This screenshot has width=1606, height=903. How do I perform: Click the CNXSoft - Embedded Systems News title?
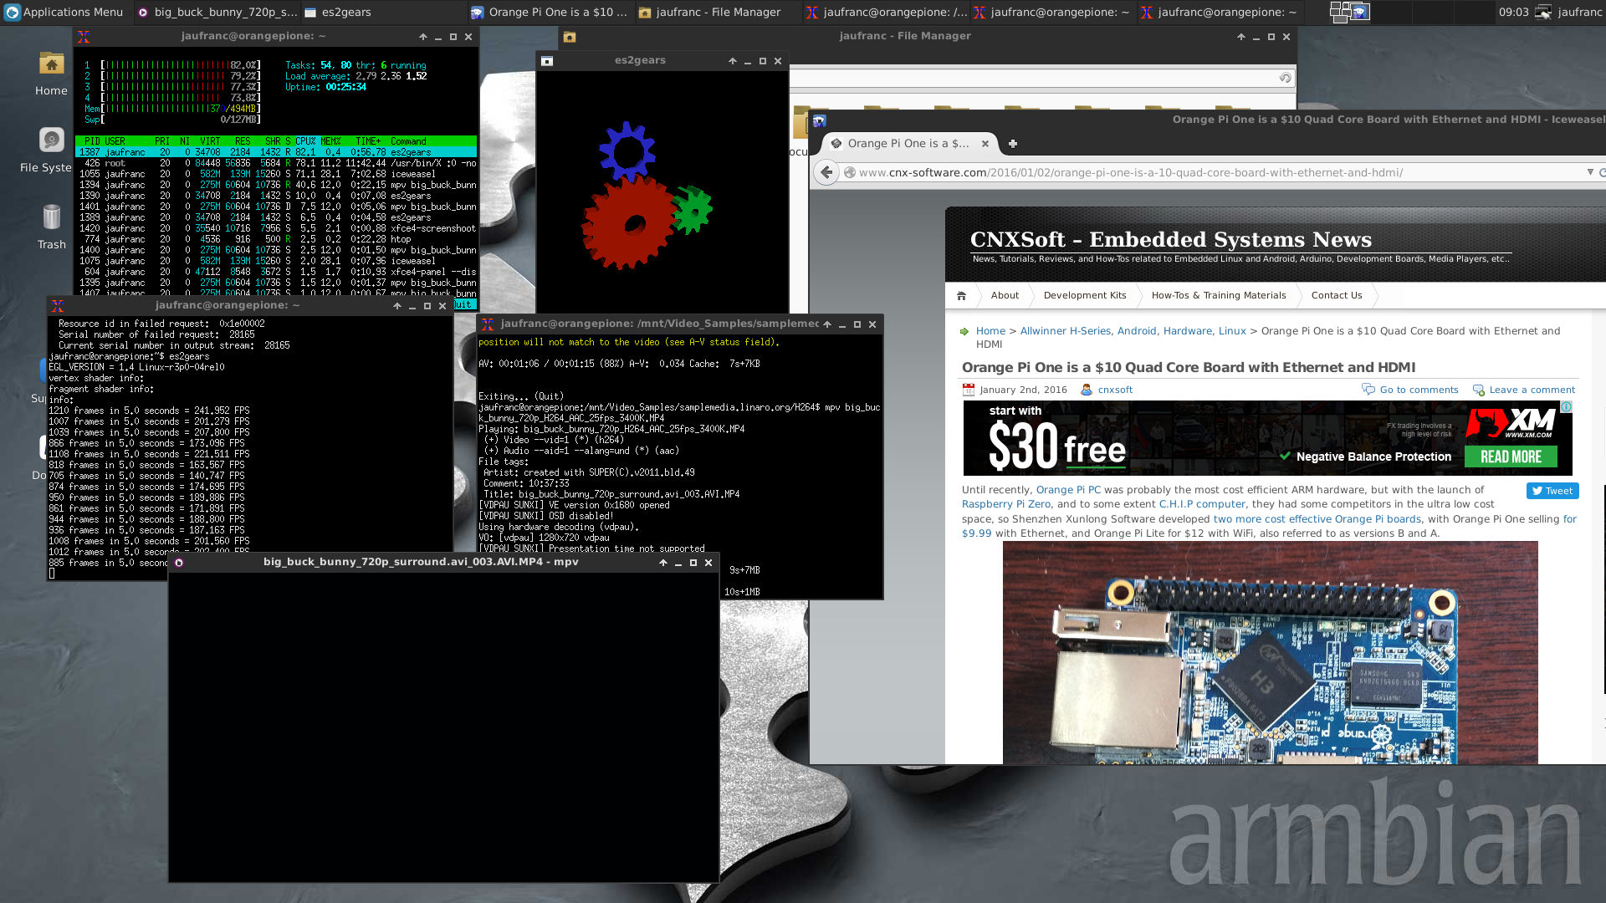click(x=1170, y=239)
